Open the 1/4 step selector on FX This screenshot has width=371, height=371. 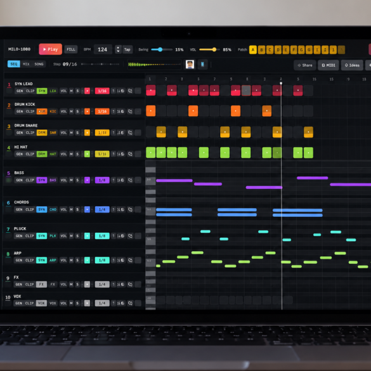(102, 284)
